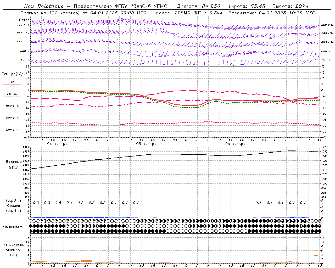The width and height of the screenshot is (335, 268).
Task: Click the Облачность cloud cover label
Action: coord(13,227)
